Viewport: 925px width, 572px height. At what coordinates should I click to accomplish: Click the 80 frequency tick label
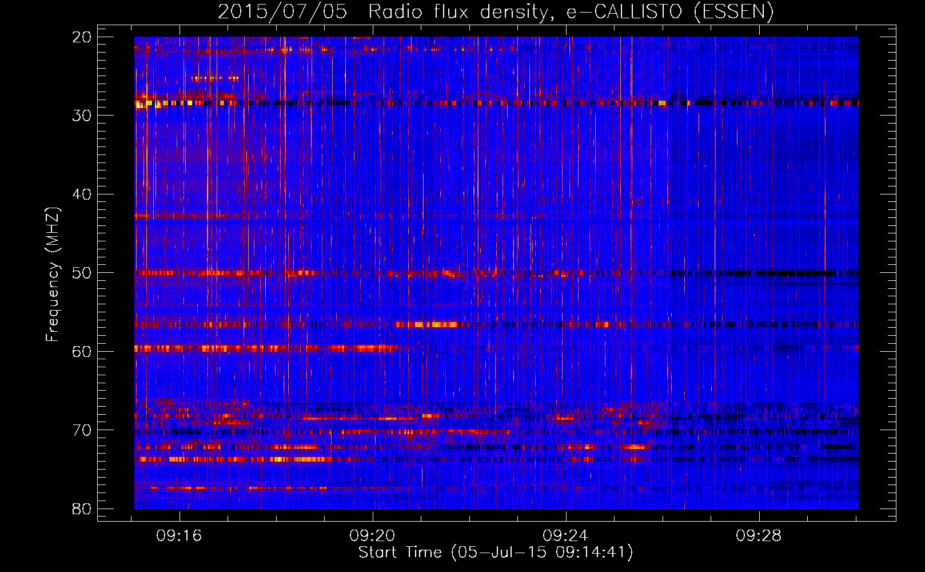[x=82, y=509]
